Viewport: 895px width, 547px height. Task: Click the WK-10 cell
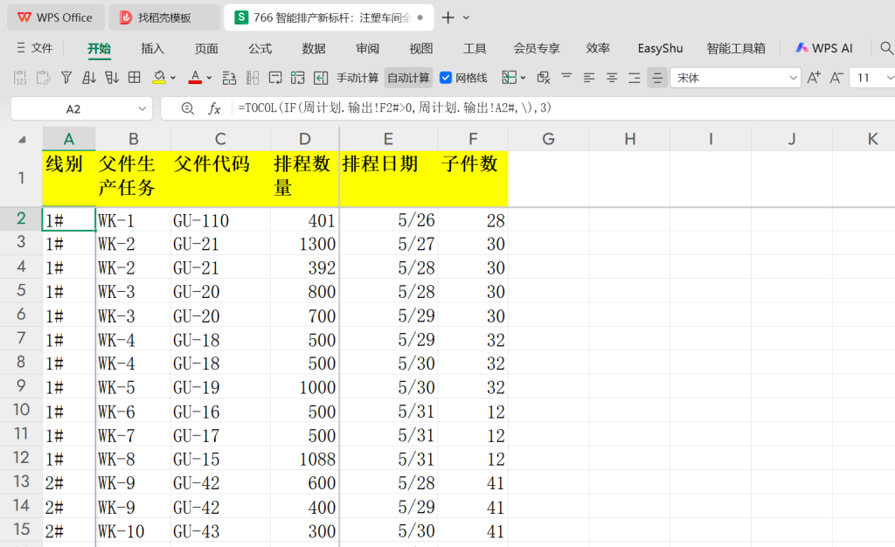pos(133,530)
